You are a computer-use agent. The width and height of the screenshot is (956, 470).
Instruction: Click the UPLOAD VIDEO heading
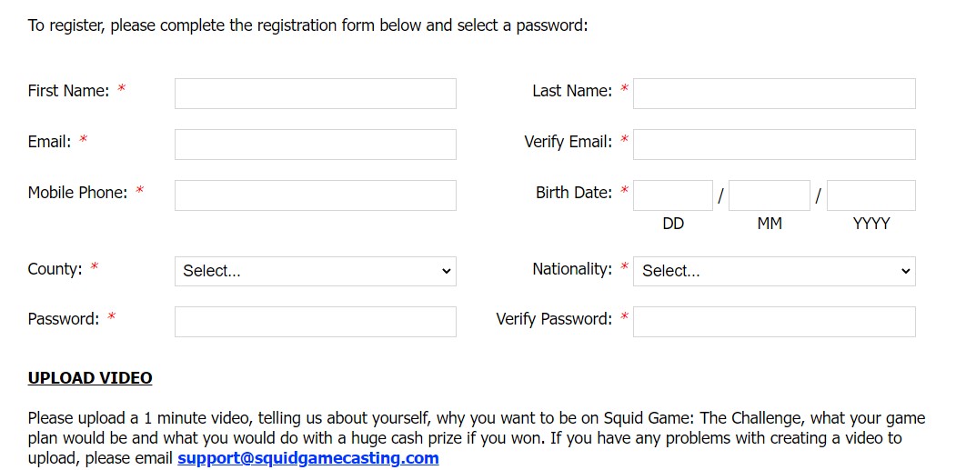tap(90, 378)
